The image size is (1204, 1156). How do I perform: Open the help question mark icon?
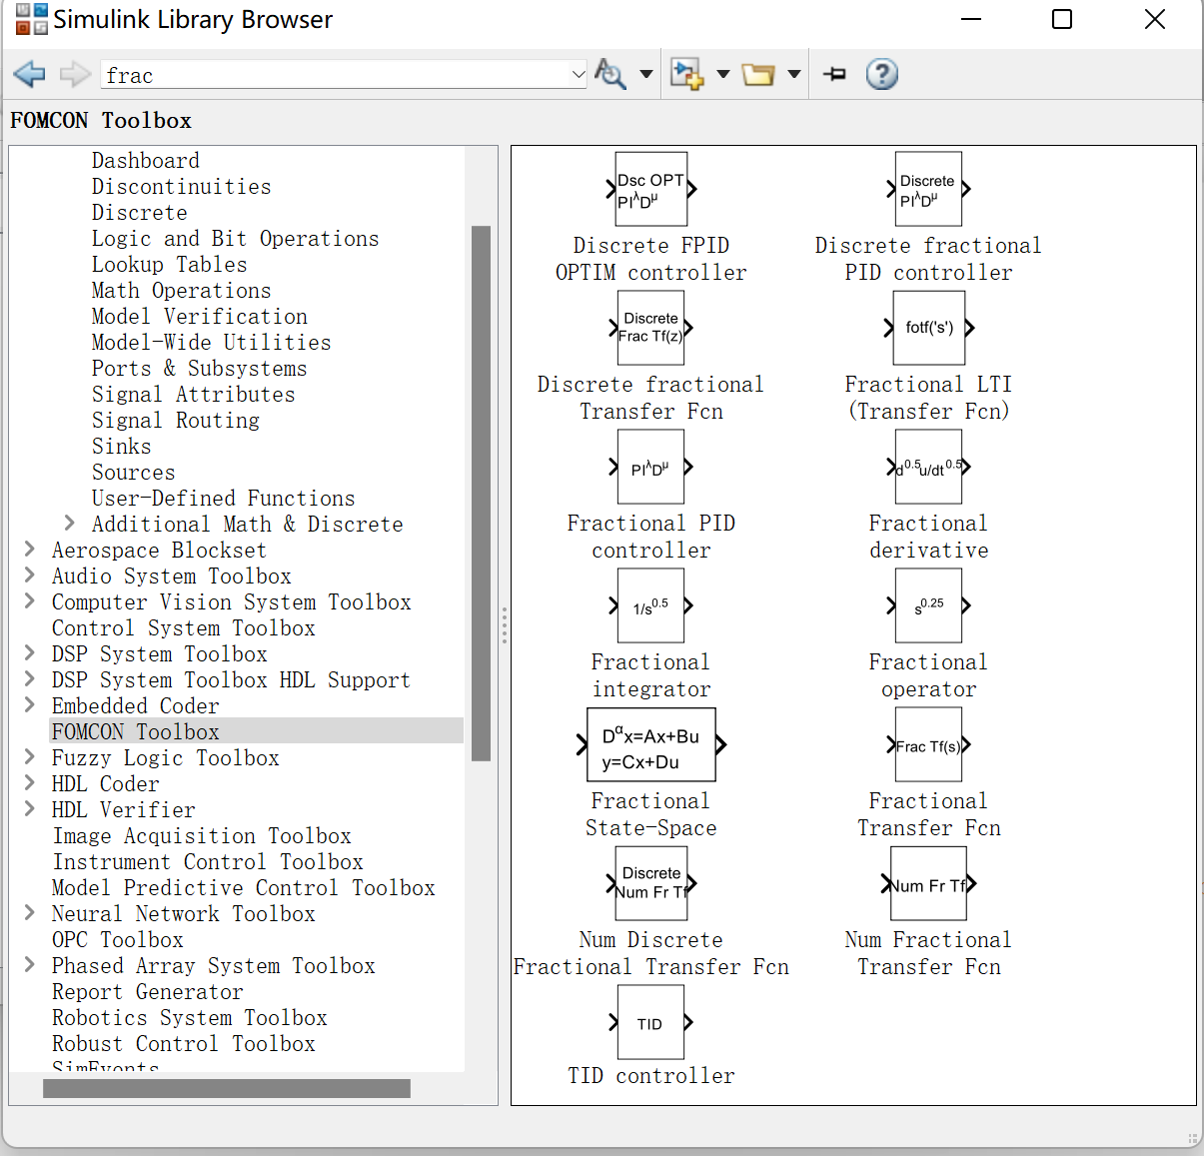(x=881, y=74)
